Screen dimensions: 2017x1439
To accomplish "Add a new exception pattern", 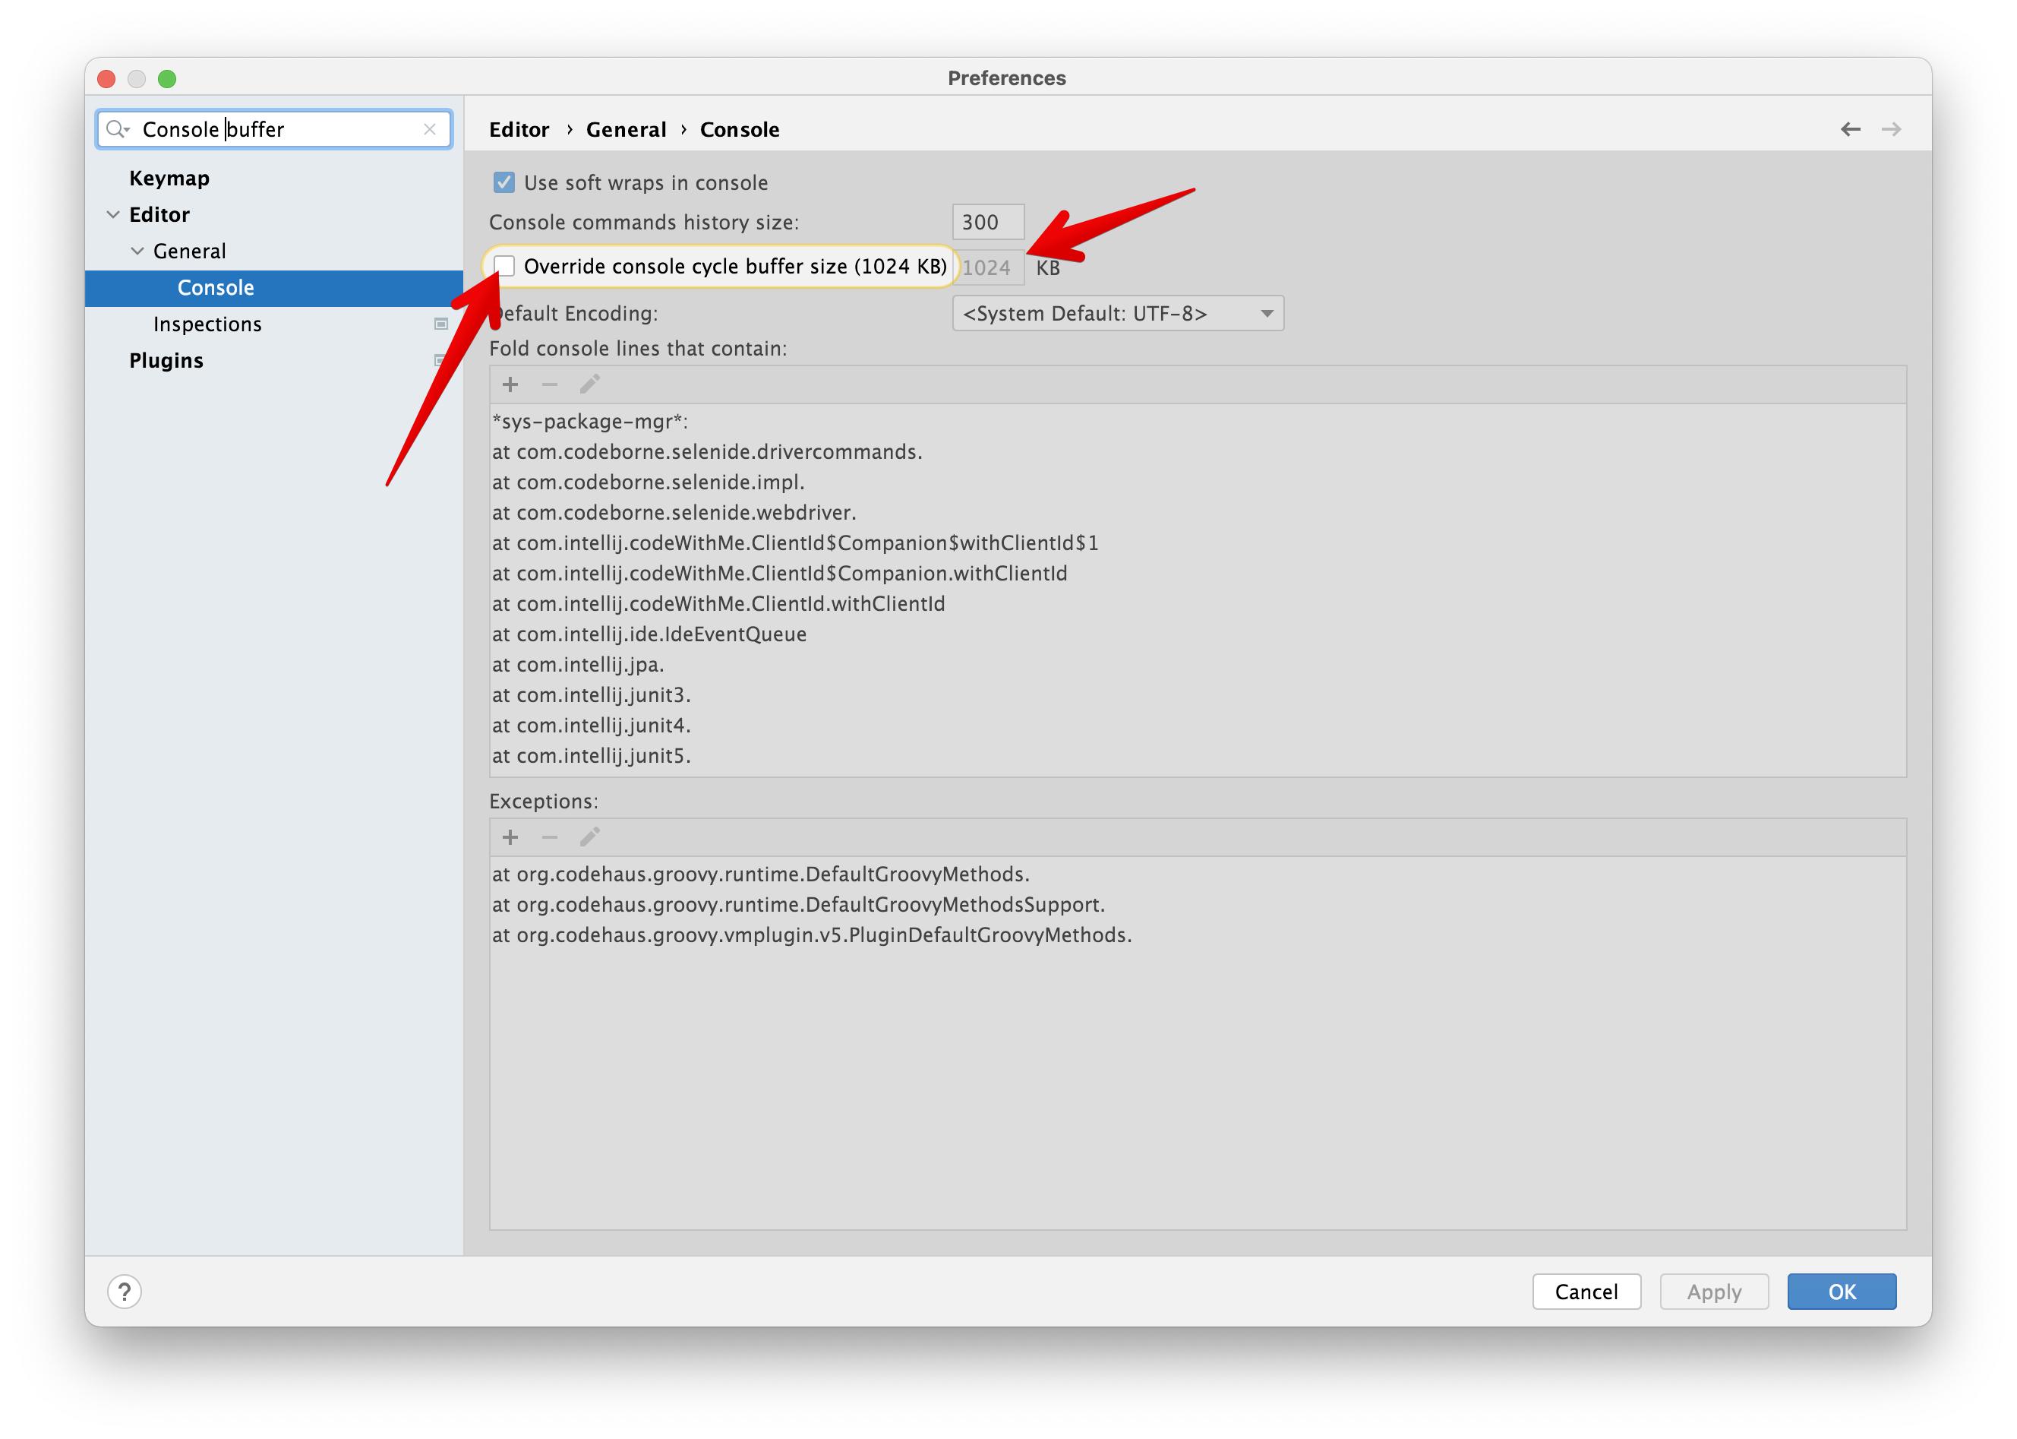I will point(510,837).
